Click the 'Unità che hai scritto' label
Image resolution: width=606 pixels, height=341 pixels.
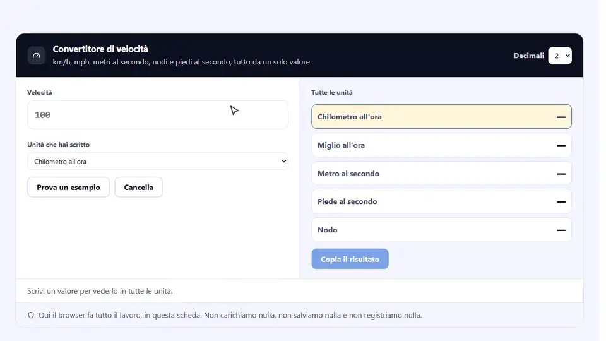click(x=58, y=145)
